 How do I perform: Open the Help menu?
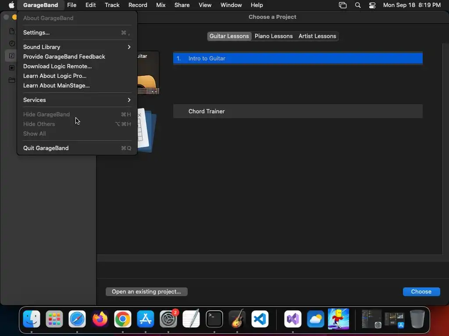257,5
